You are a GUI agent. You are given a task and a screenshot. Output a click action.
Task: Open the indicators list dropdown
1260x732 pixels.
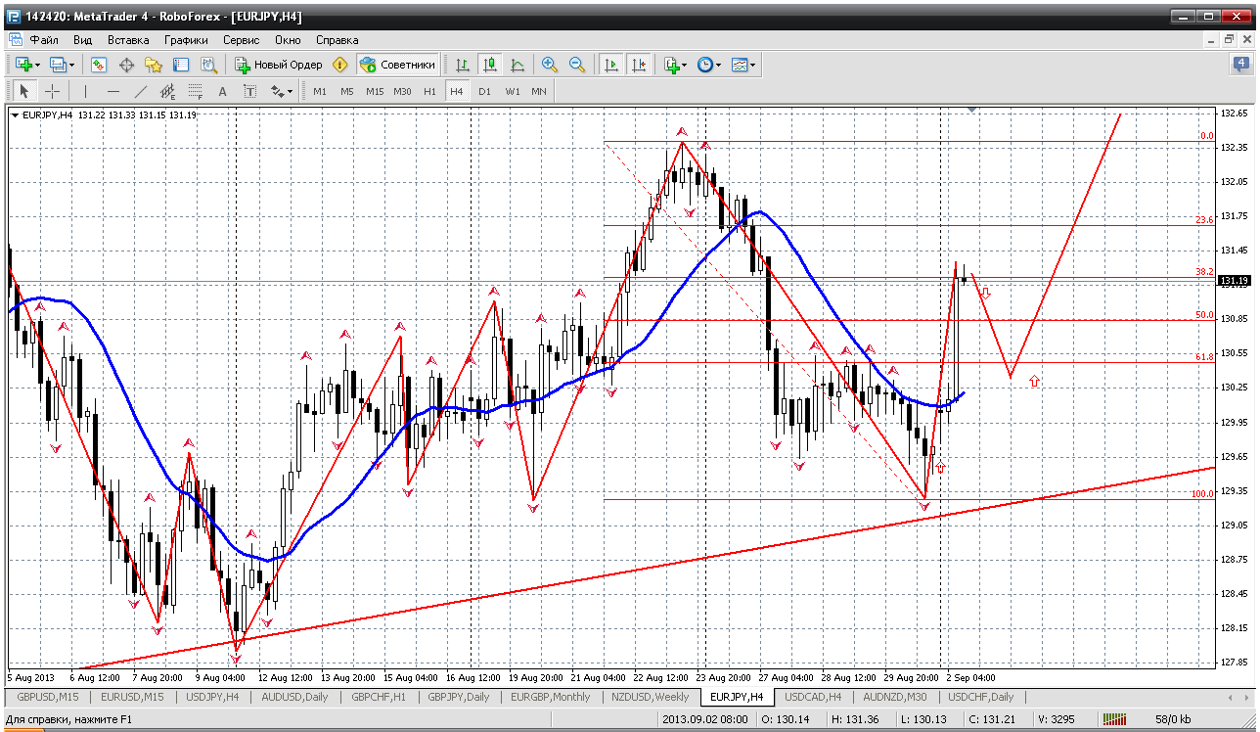674,65
